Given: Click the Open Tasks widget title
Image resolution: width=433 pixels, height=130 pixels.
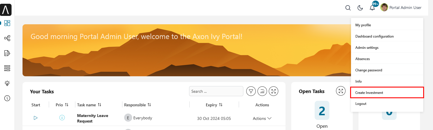Looking at the screenshot, I should 311,91.
